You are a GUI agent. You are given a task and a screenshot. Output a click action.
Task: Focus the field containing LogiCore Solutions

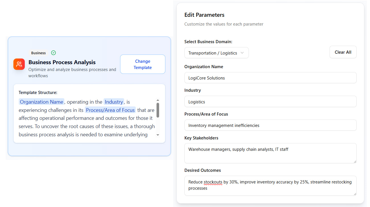(x=270, y=78)
